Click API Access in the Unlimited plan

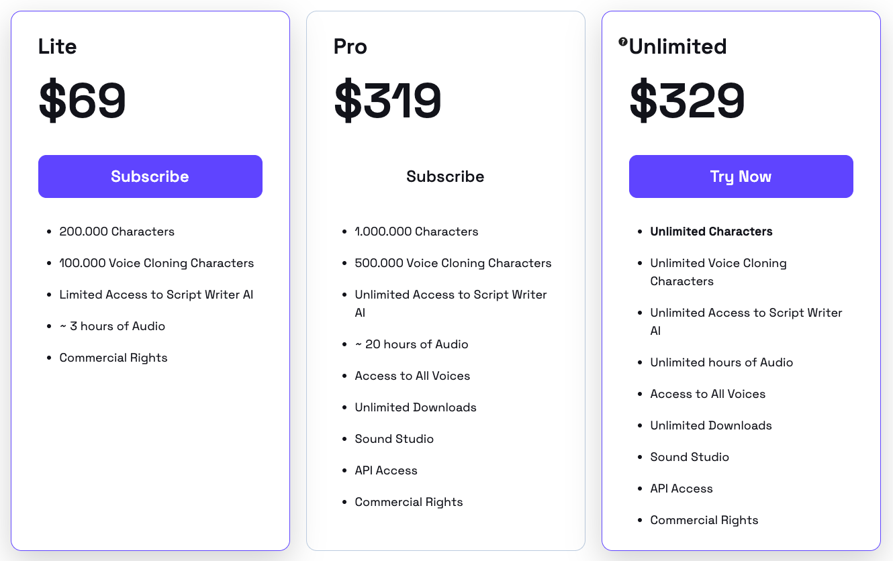tap(681, 489)
